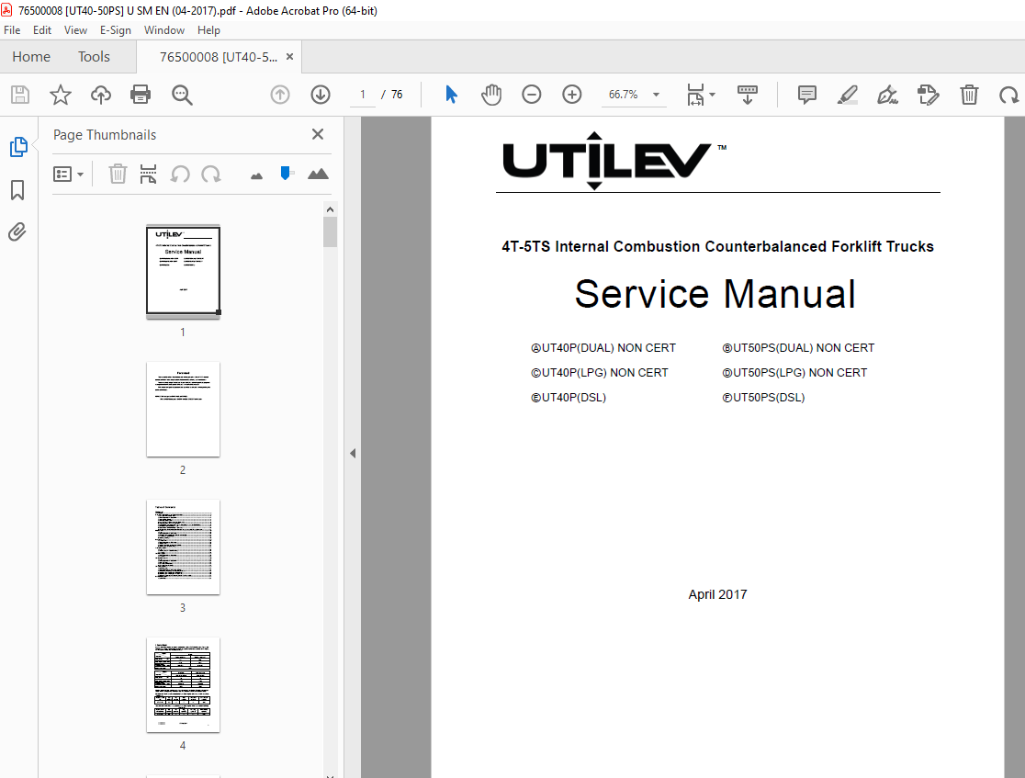The width and height of the screenshot is (1025, 778).
Task: Rotate page with toolbar rotate icon
Action: coord(1008,96)
